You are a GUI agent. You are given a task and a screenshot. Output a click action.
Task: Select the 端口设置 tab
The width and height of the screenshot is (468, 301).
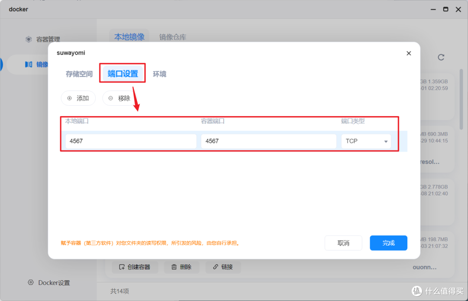pyautogui.click(x=123, y=74)
